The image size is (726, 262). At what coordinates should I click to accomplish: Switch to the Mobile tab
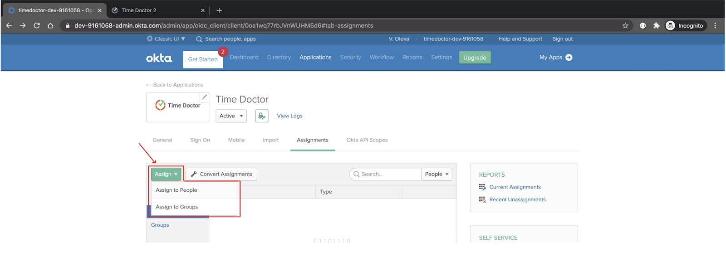[x=236, y=140]
